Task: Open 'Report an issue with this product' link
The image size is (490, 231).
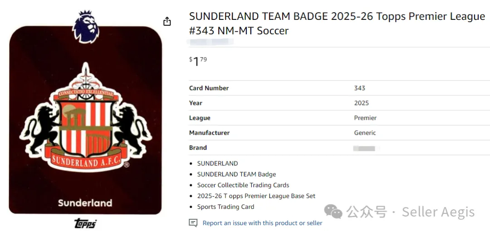Action: pos(262,223)
